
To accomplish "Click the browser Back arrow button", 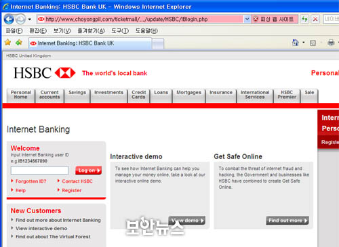I will pyautogui.click(x=9, y=19).
